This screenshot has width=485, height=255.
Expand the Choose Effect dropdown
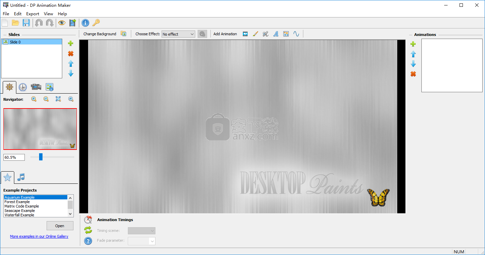[178, 34]
